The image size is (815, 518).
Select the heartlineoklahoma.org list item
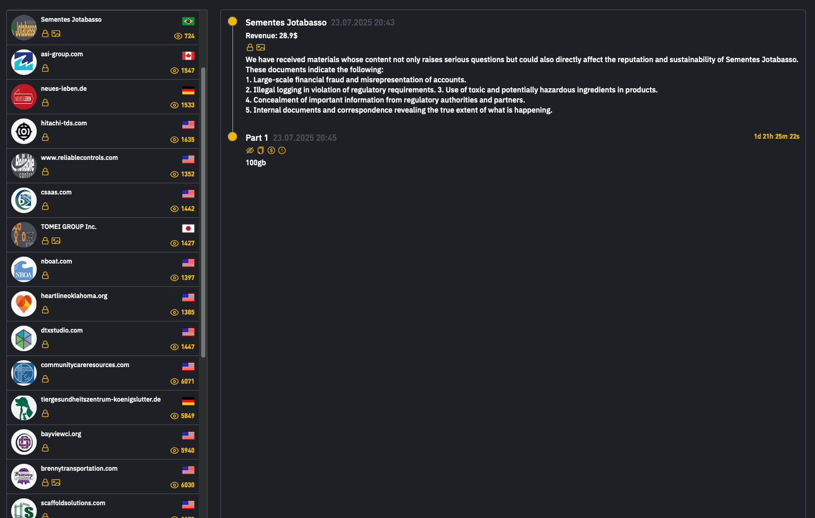[x=103, y=304]
